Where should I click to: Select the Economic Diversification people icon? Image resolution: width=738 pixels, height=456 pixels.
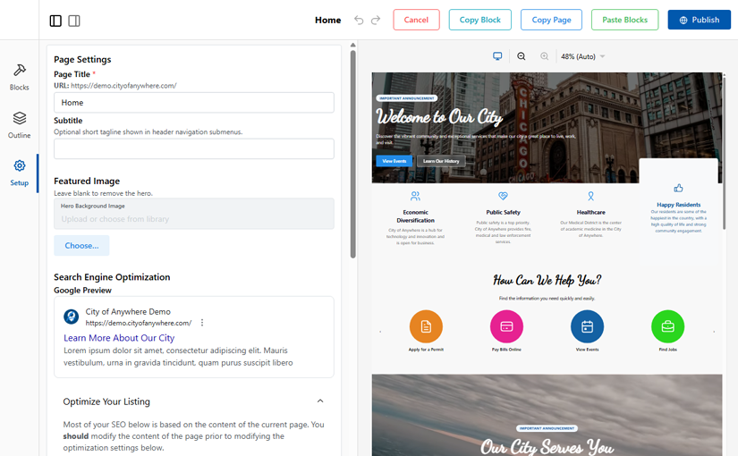(x=415, y=196)
